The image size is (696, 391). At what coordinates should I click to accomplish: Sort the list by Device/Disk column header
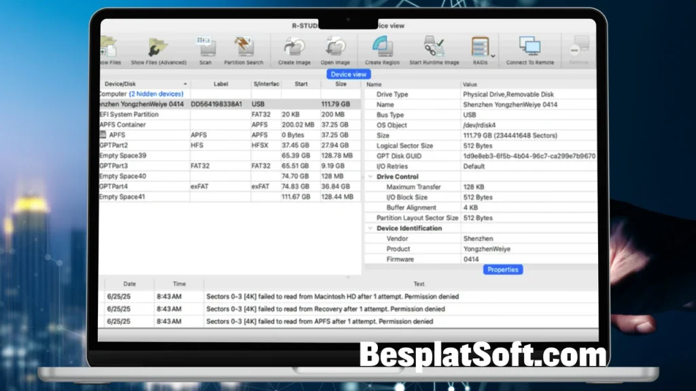click(143, 84)
